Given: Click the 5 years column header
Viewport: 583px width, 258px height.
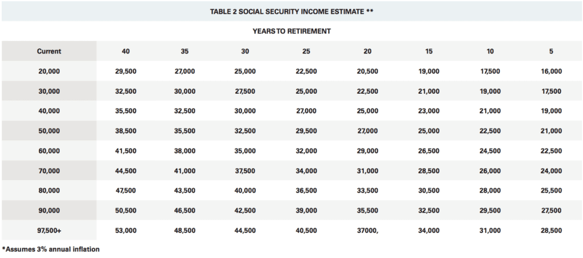Looking at the screenshot, I should click(x=551, y=51).
